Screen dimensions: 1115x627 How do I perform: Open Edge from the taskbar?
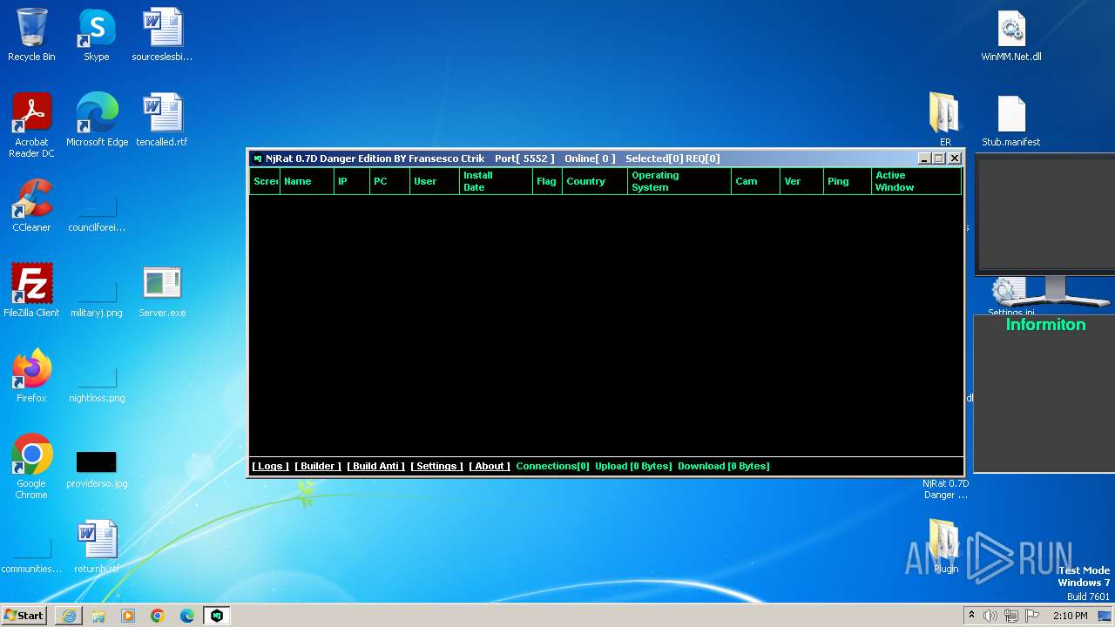(187, 616)
